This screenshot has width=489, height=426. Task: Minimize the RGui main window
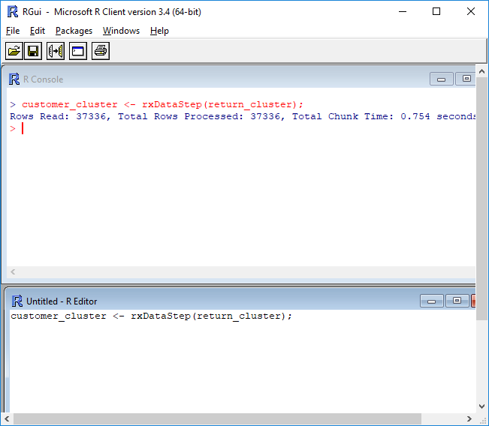pyautogui.click(x=403, y=12)
